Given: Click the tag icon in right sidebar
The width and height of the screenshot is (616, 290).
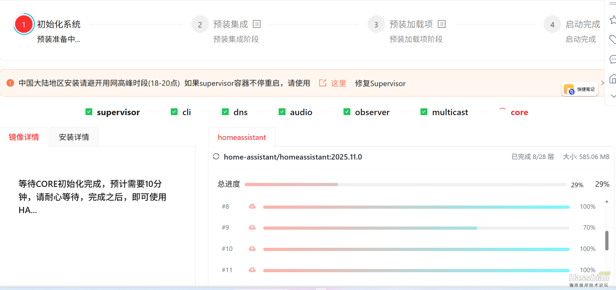Looking at the screenshot, I should point(613,39).
